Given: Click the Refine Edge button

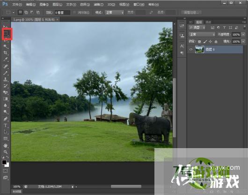Looking at the screenshot, I should [x=191, y=13].
